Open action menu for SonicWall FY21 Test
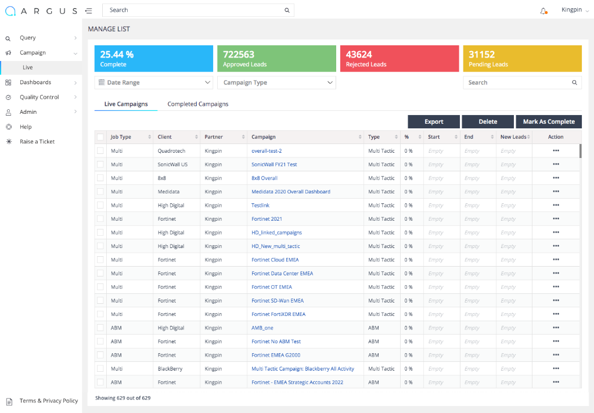This screenshot has height=413, width=594. click(x=556, y=164)
